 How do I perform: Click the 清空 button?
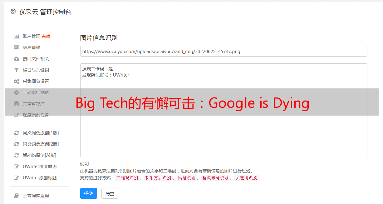click(x=110, y=193)
